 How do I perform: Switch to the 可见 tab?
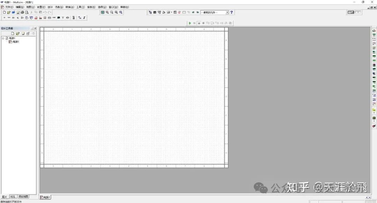[13, 197]
